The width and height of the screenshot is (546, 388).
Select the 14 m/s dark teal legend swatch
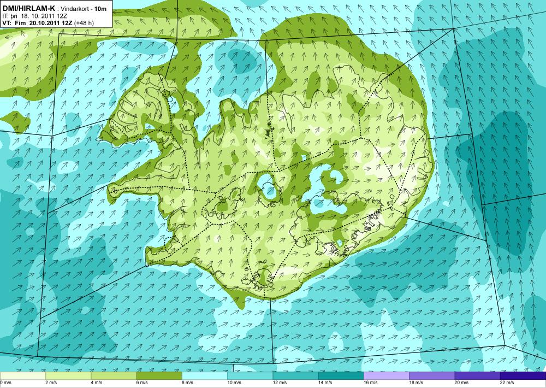click(341, 376)
